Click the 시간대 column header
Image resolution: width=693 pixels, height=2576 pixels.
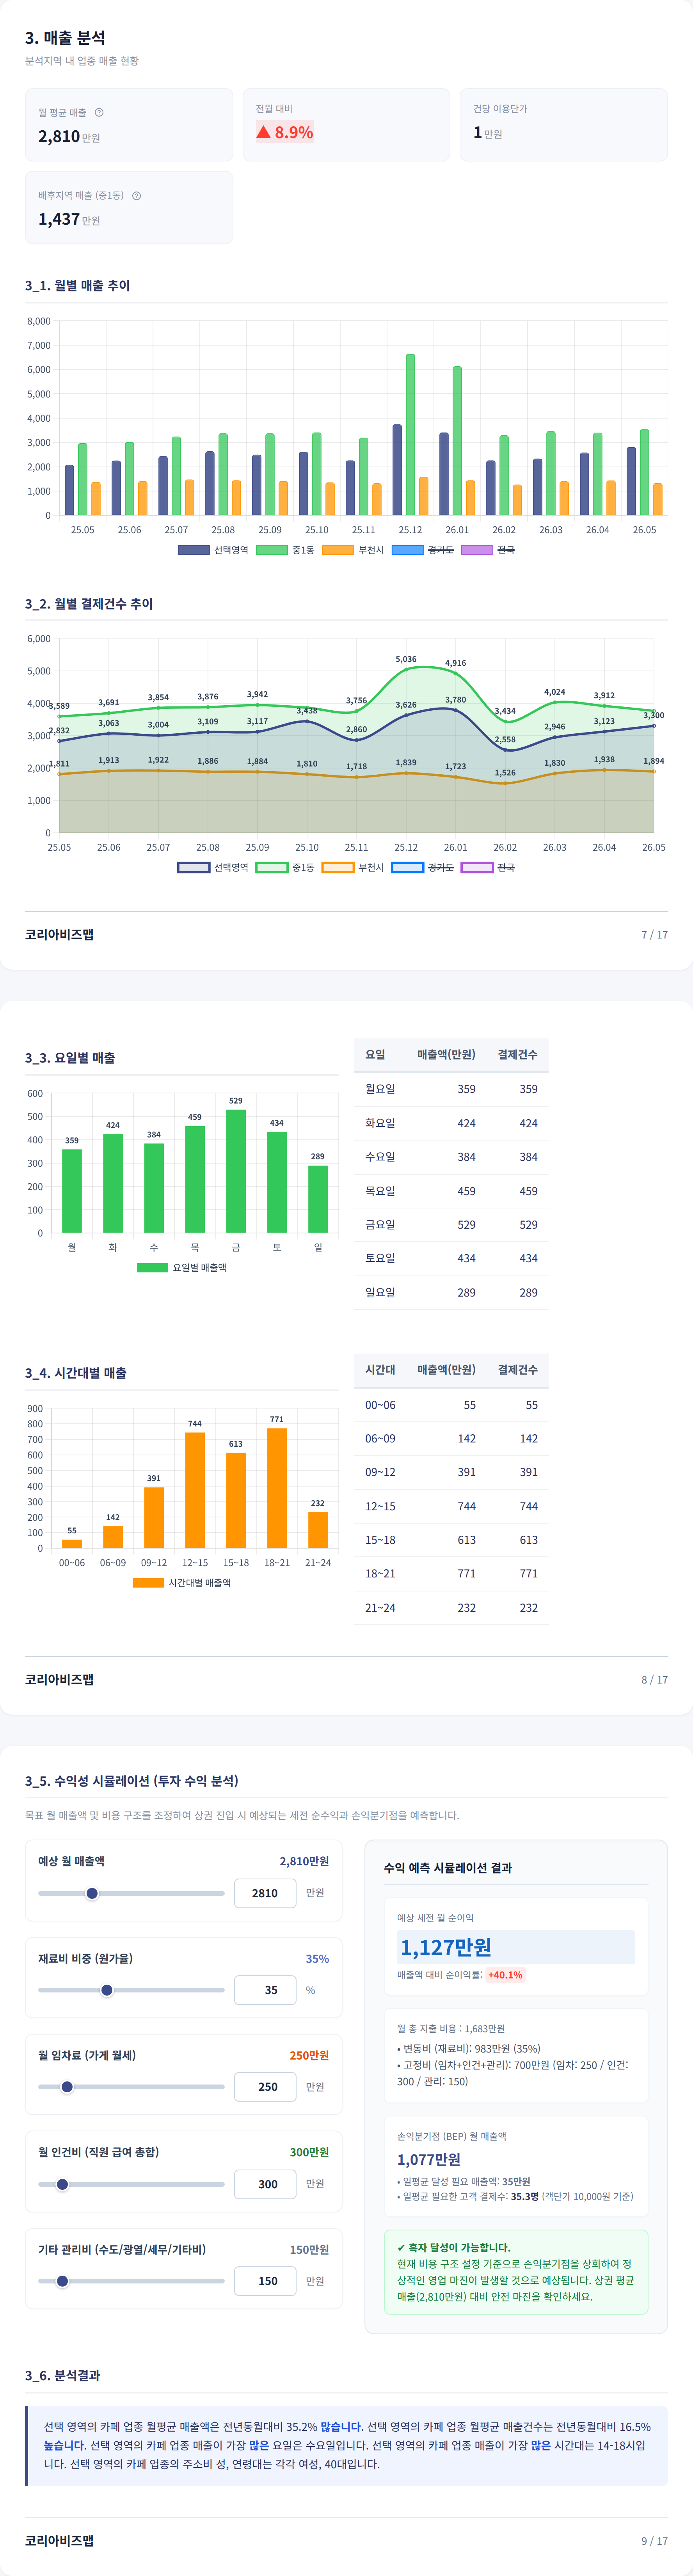click(380, 1369)
